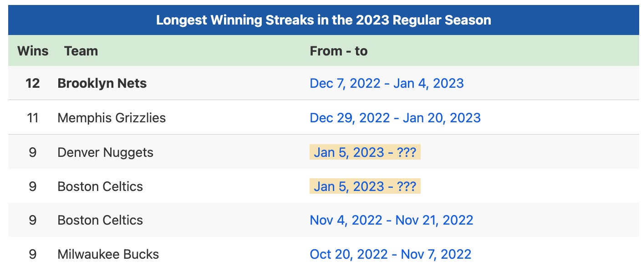Open the Dec 29, 2022 - Jan 20, 2023 link
Screen dimensions: 641x271
(x=395, y=118)
